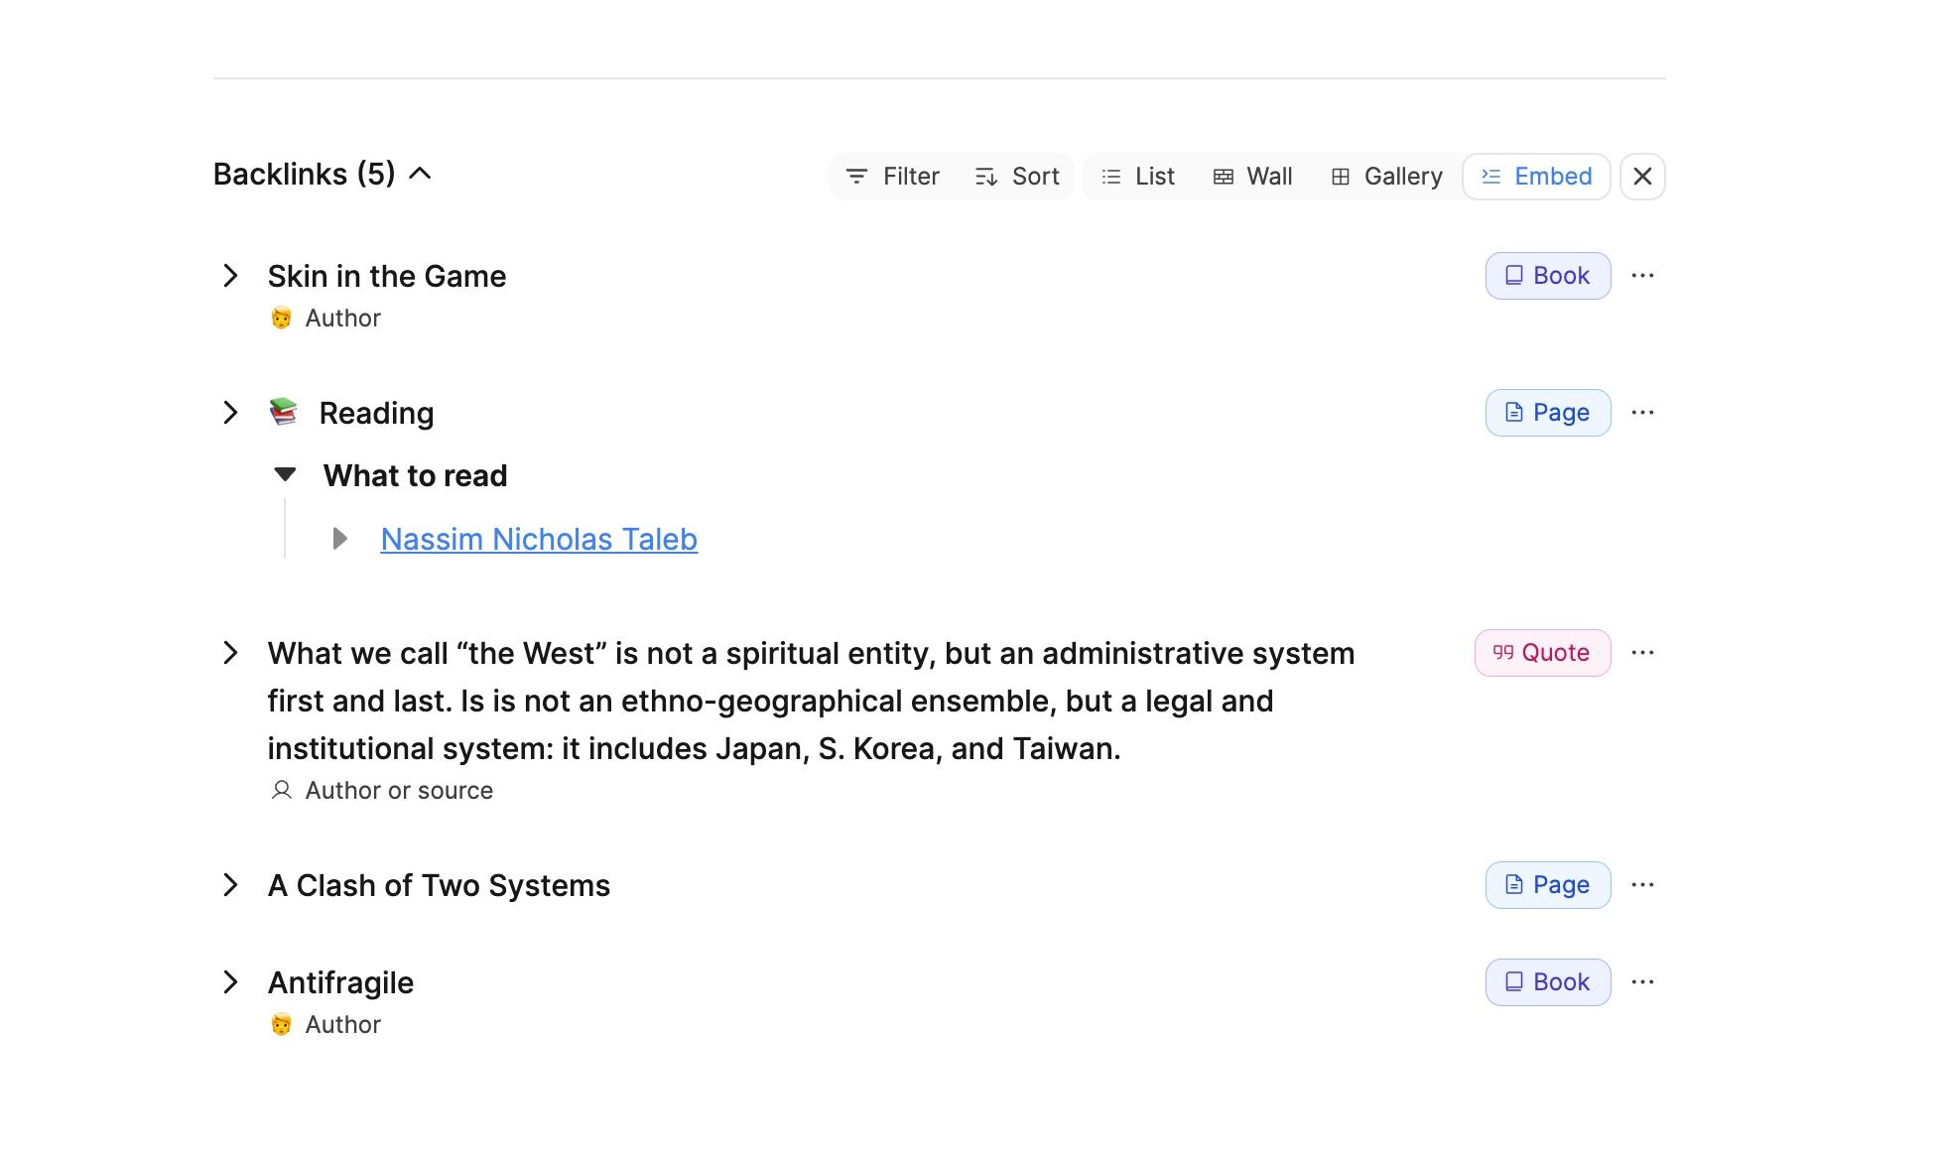1941x1157 pixels.
Task: Collapse the What to read toggle
Action: pyautogui.click(x=285, y=475)
